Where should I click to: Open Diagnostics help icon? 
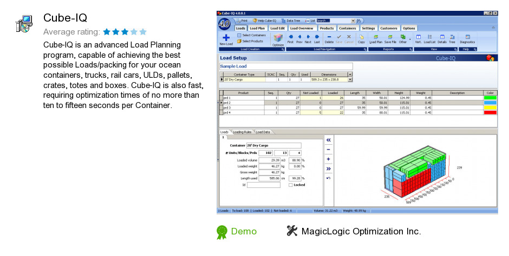click(467, 37)
